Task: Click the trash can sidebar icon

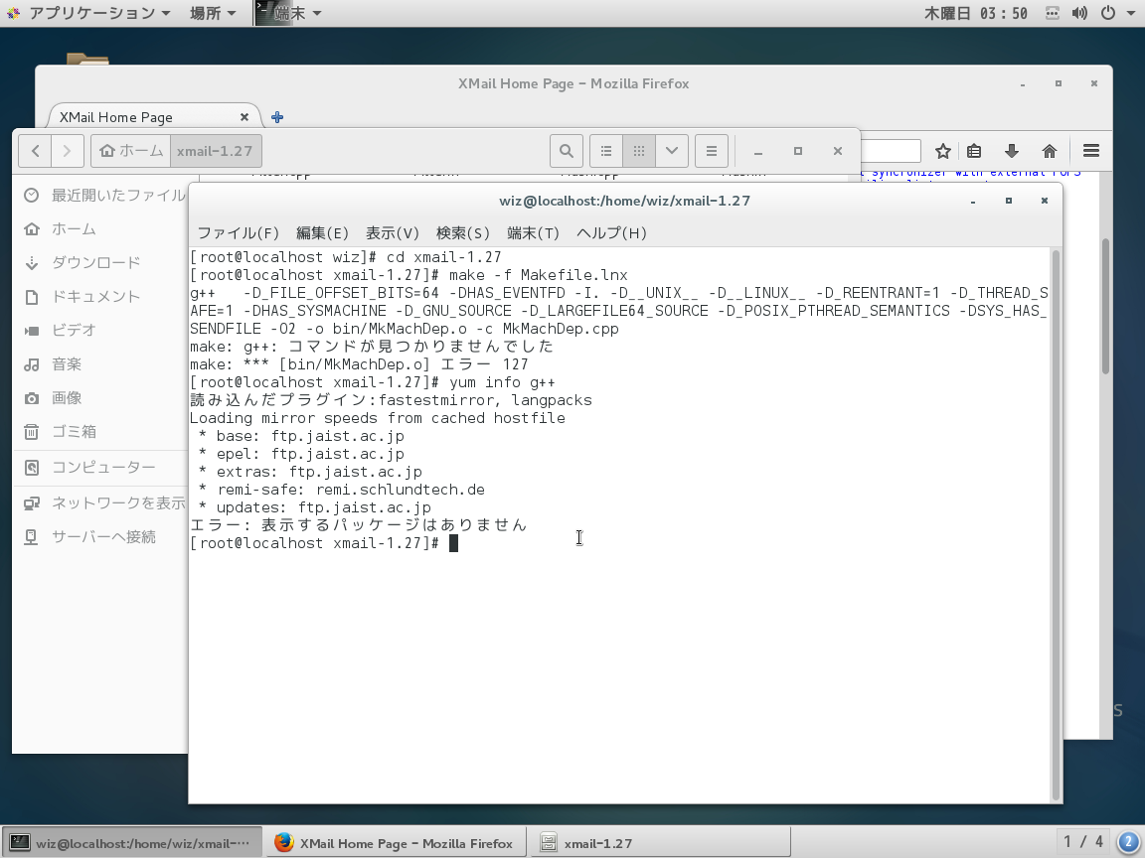Action: 32,432
